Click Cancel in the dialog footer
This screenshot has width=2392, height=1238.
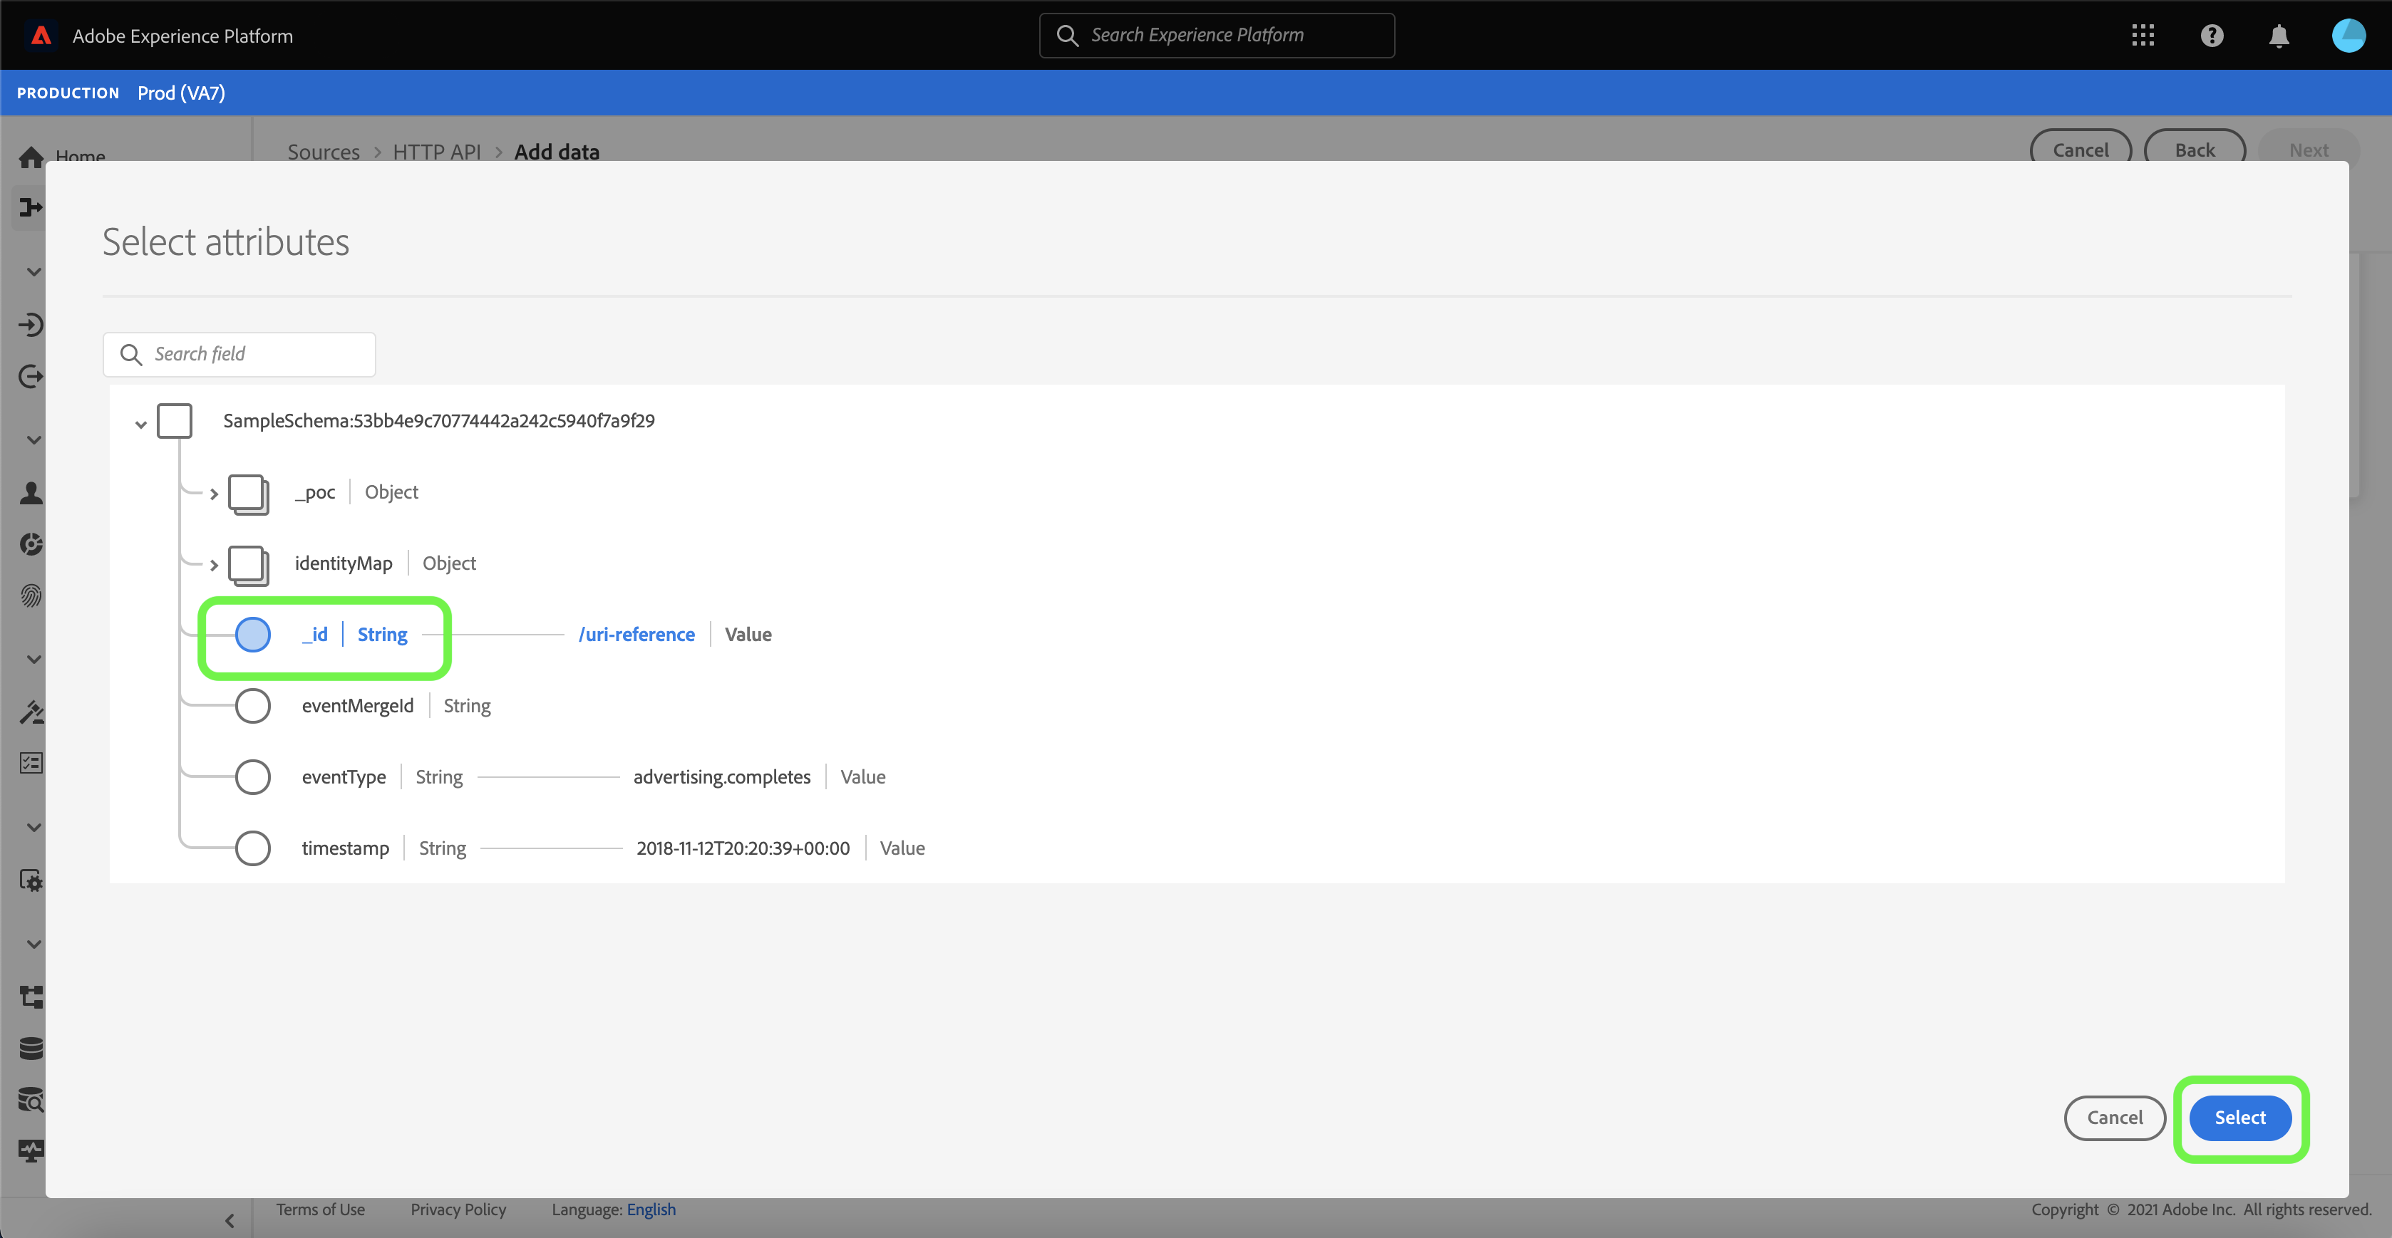click(2113, 1118)
